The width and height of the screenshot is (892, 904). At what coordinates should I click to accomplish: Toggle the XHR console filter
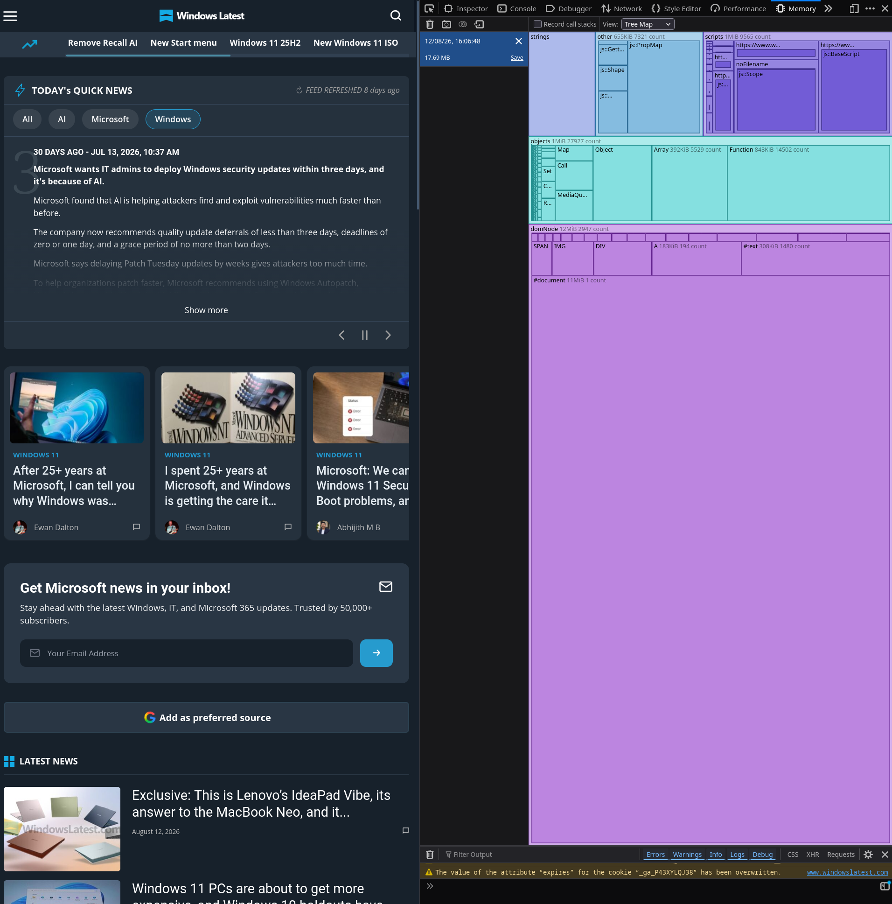813,855
